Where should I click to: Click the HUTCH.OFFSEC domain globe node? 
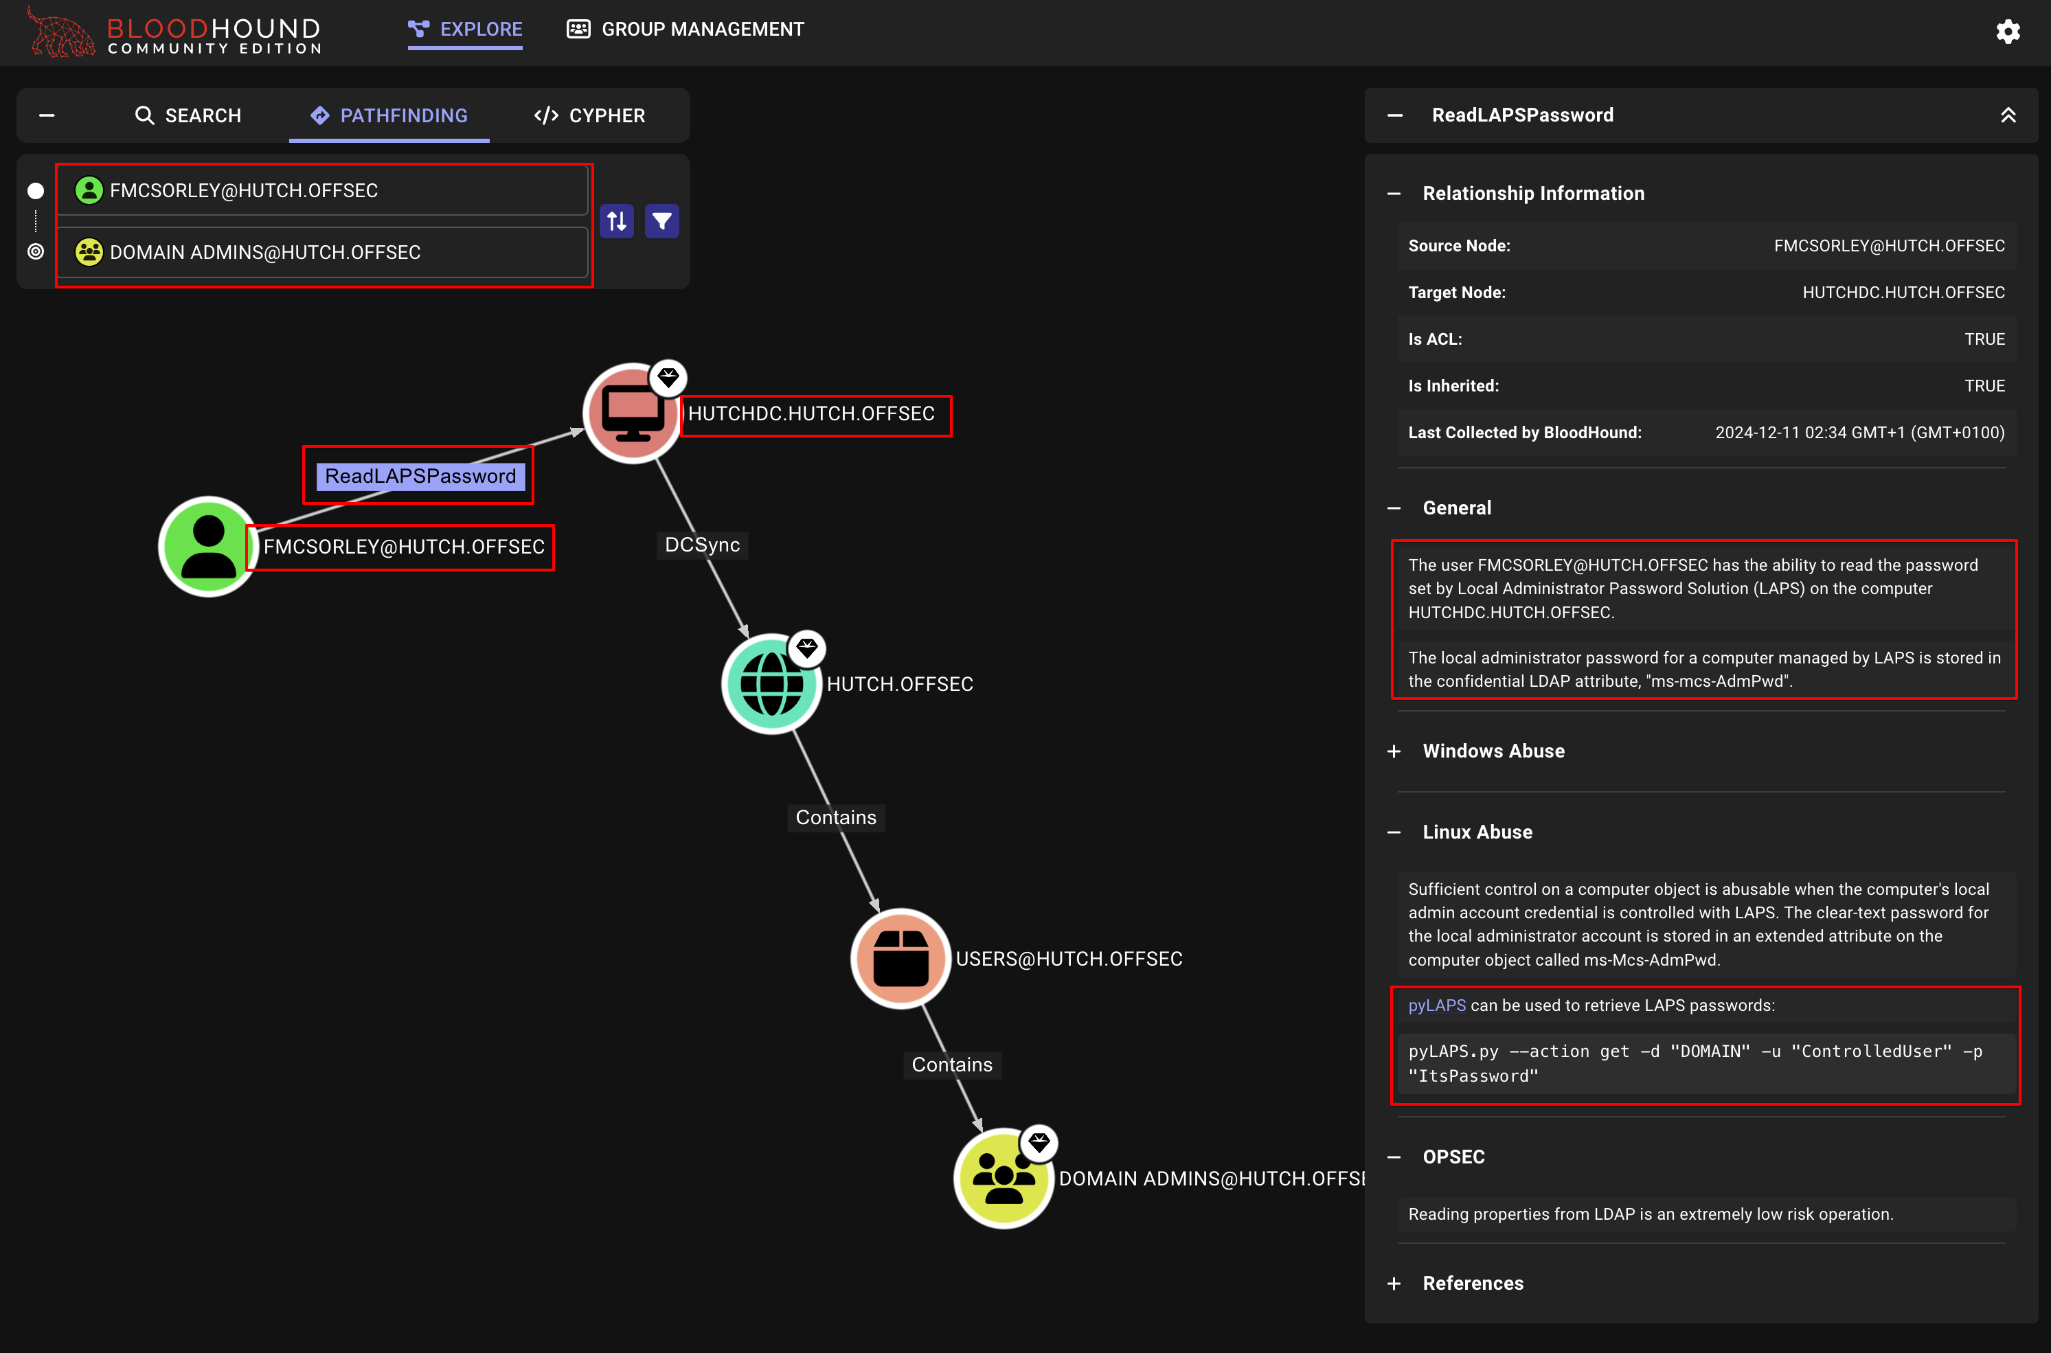pos(771,684)
